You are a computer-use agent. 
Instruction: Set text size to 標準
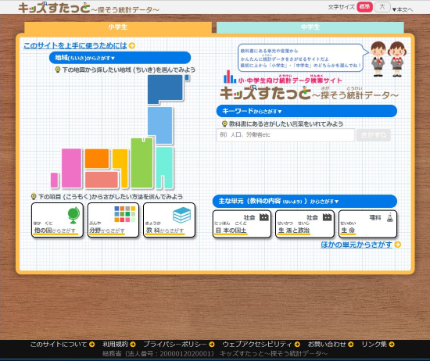364,7
